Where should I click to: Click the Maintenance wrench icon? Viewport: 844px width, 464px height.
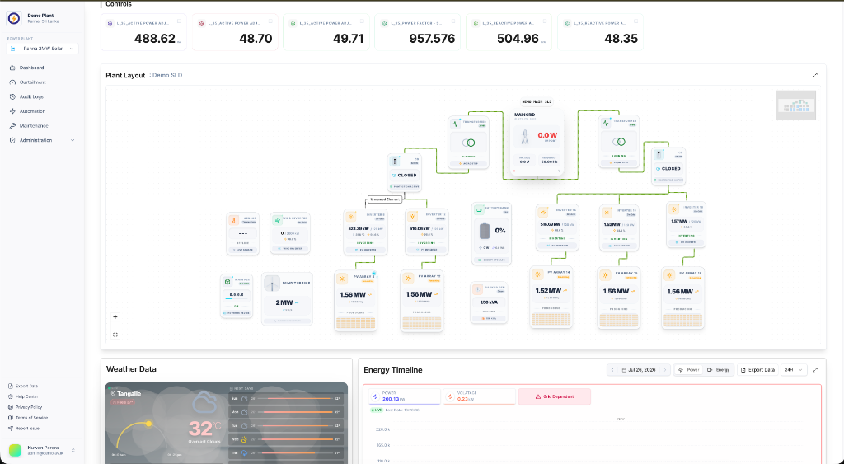click(12, 126)
